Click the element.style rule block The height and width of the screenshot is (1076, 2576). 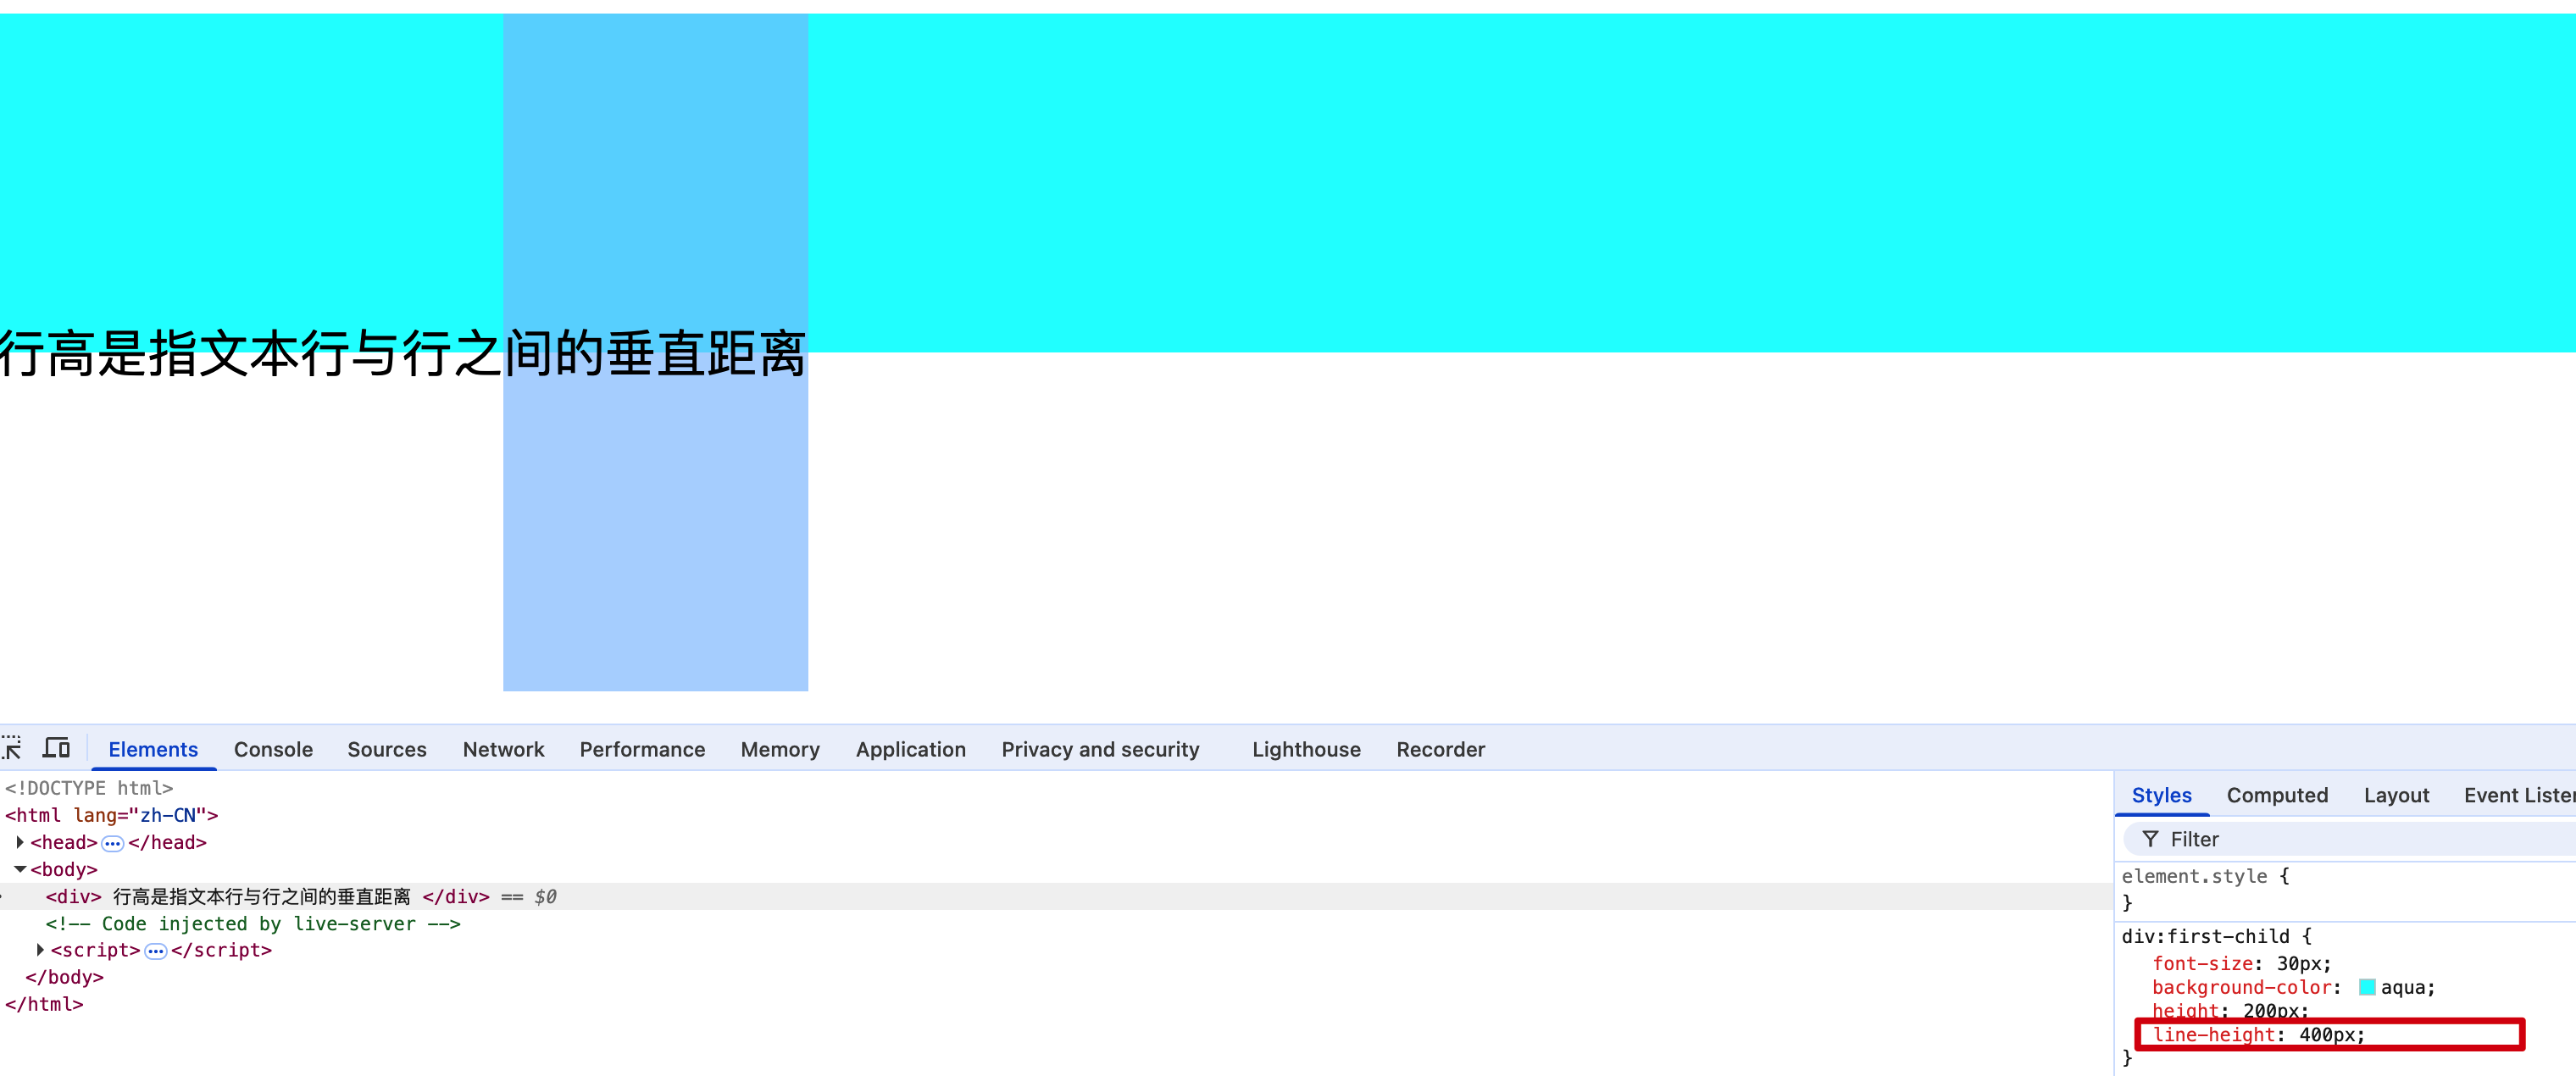click(2344, 888)
